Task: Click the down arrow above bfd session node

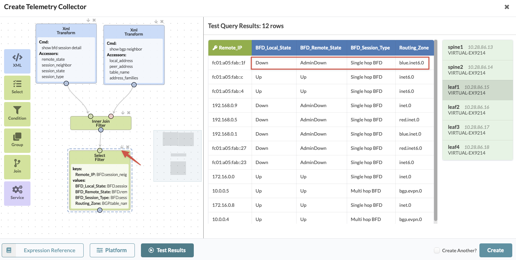Action: point(88,20)
